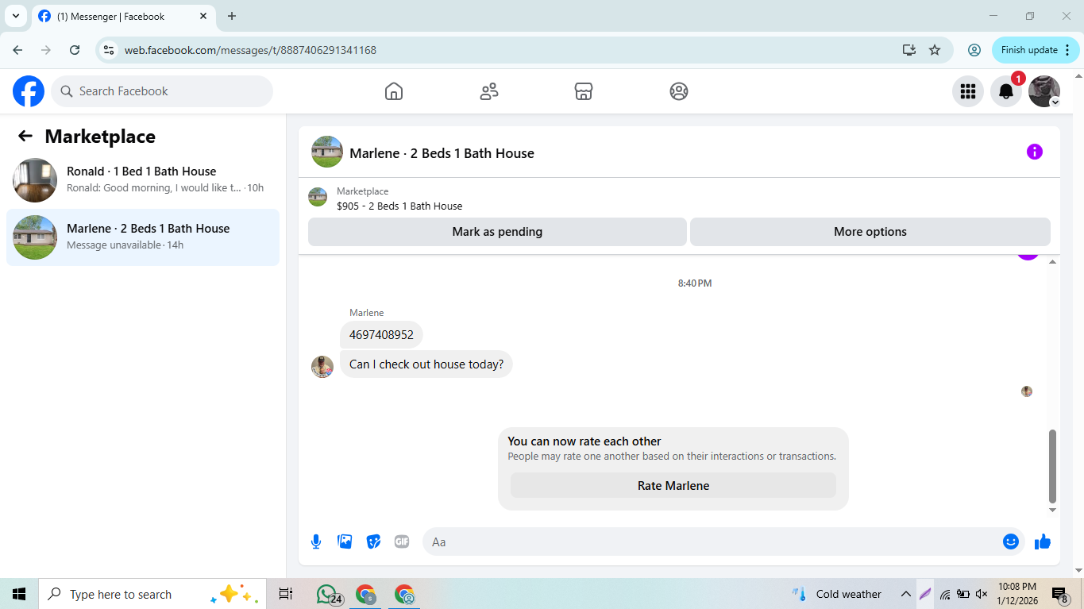
Task: Click the Facebook logo
Action: pos(29,91)
